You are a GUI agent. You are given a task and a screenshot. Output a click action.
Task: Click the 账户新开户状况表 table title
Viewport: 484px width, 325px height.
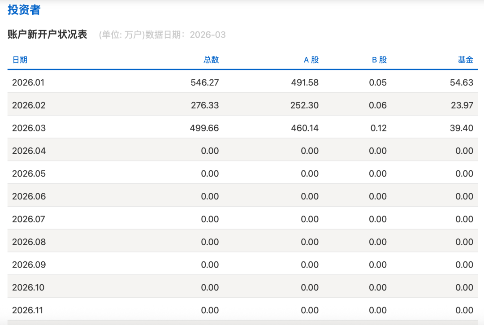click(x=48, y=35)
